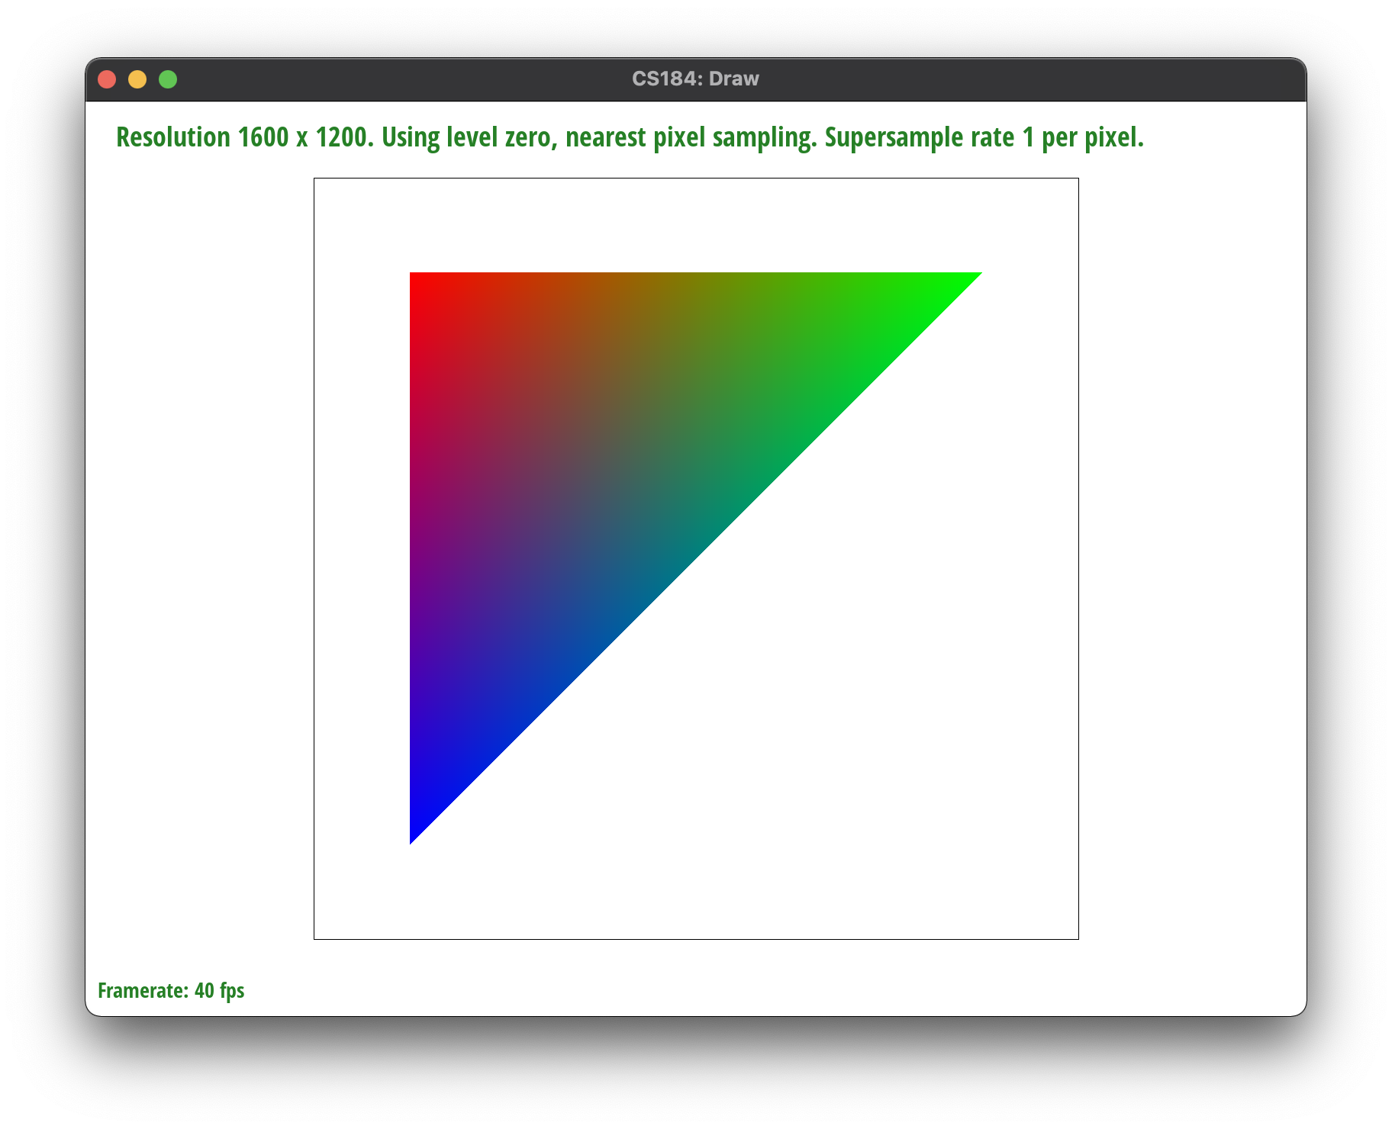This screenshot has height=1129, width=1392.
Task: Click the pure red corner of the triangle
Action: click(x=414, y=277)
